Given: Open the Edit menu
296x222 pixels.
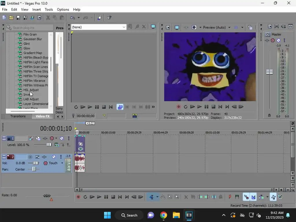Looking at the screenshot, I should click(14, 10).
